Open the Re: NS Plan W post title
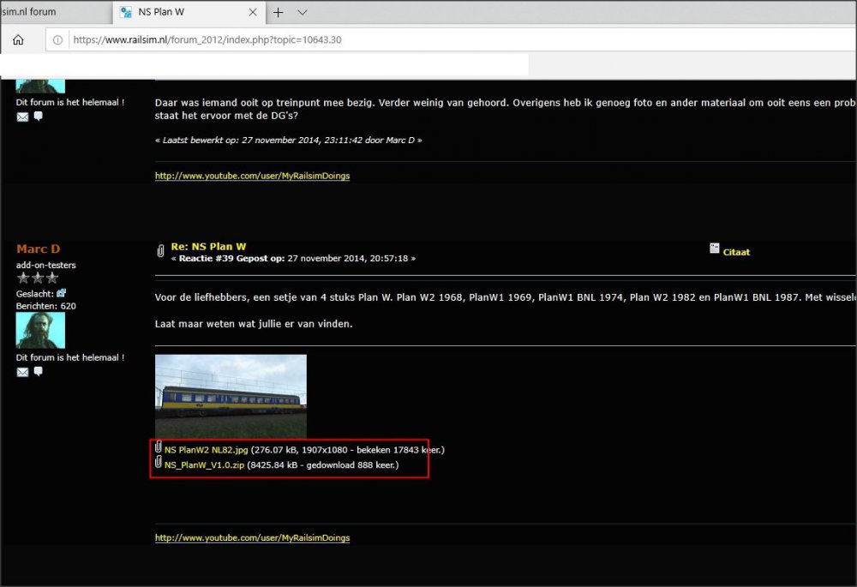 (208, 246)
